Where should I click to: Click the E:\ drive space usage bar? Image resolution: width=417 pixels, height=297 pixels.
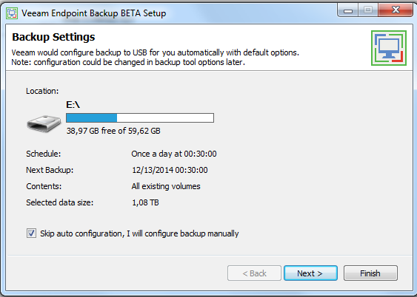pos(140,117)
